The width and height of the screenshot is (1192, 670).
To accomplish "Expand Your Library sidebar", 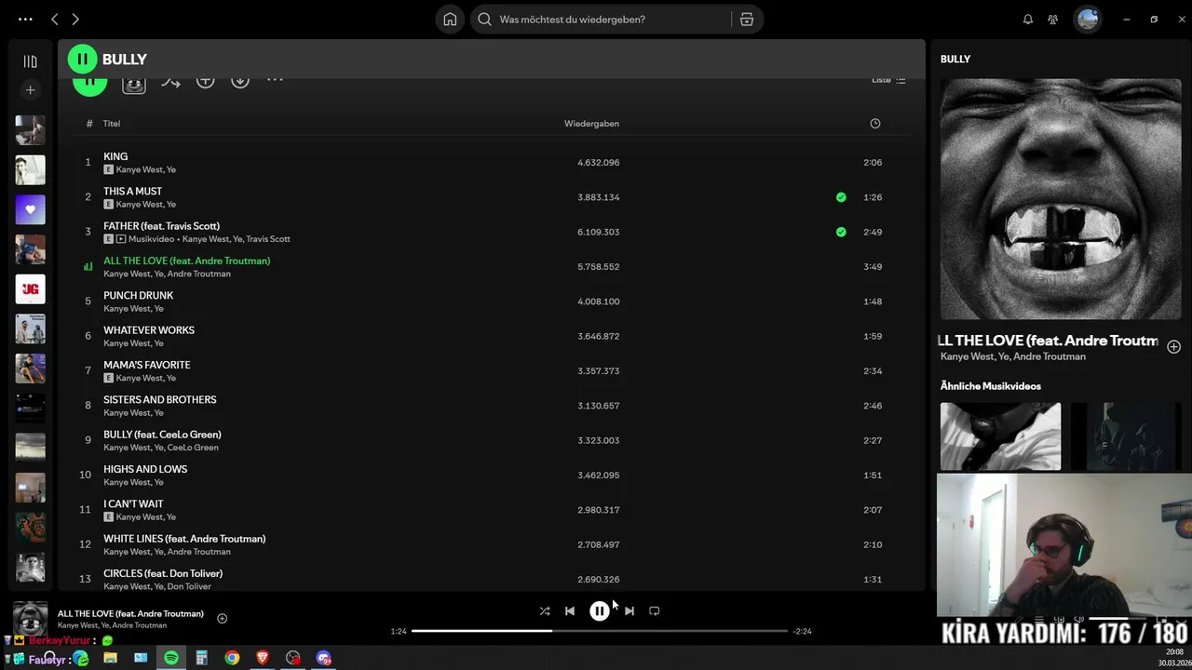I will (30, 61).
